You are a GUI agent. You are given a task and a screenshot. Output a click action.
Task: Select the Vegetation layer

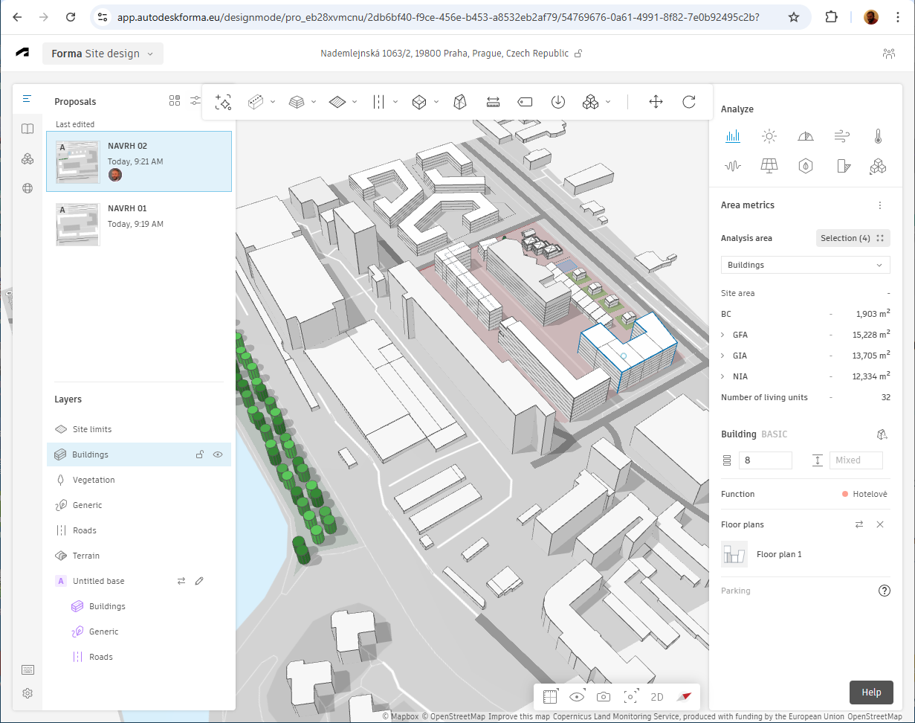tap(94, 480)
